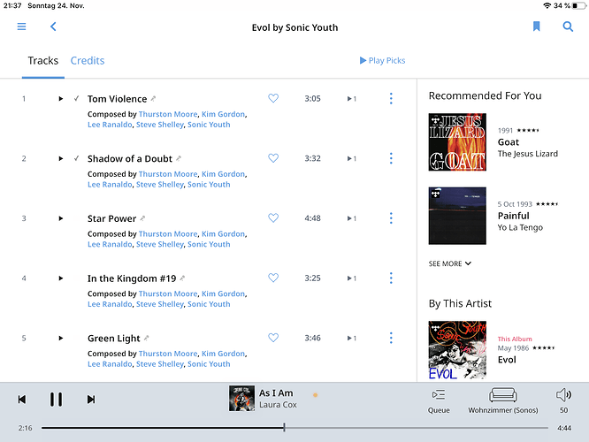Open more options for Shadow of a Doubt

[391, 158]
